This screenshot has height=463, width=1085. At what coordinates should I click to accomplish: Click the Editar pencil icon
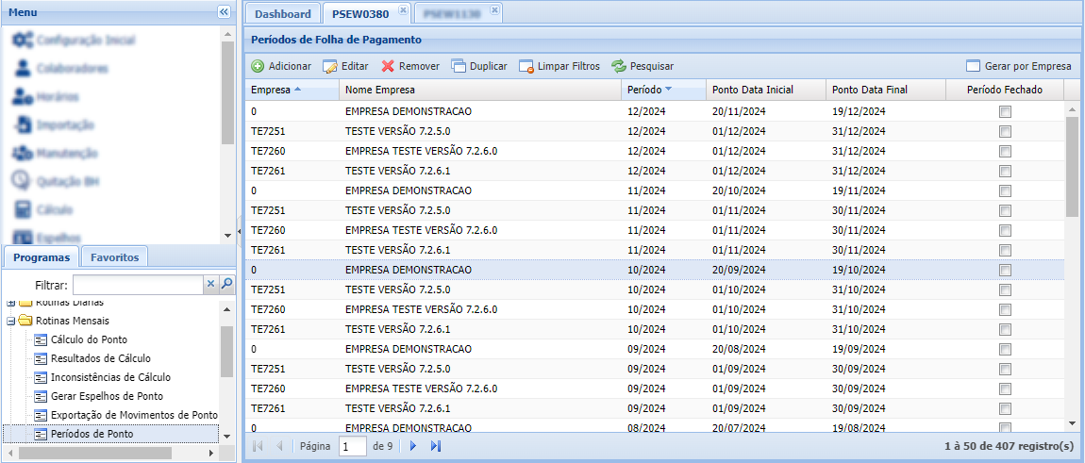pyautogui.click(x=330, y=67)
